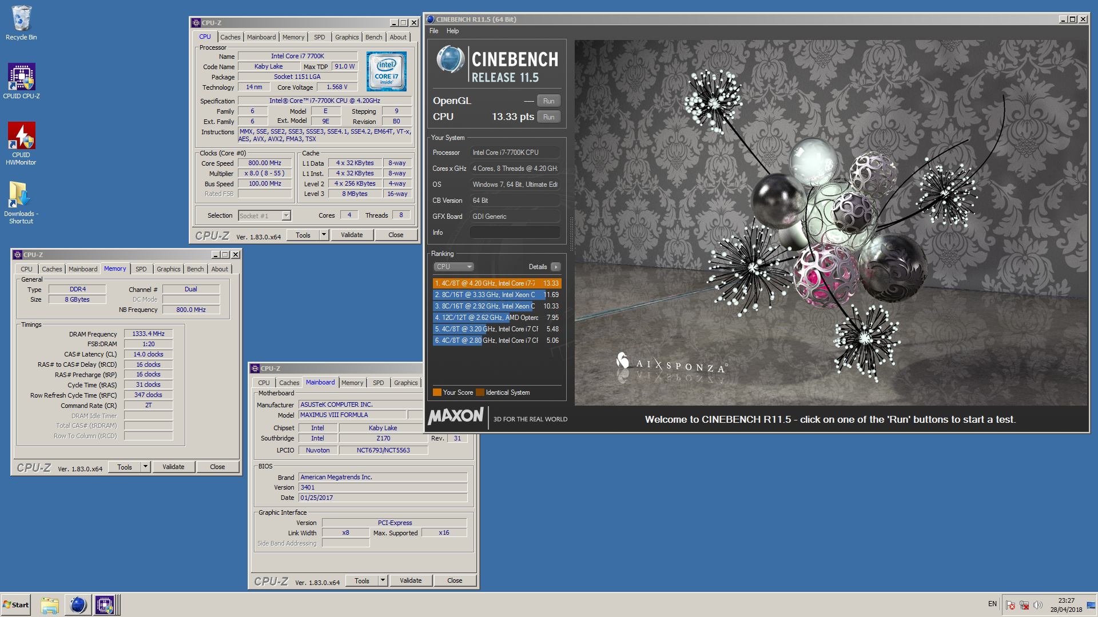
Task: Open the About tab in top CPU-Z window
Action: pos(398,37)
